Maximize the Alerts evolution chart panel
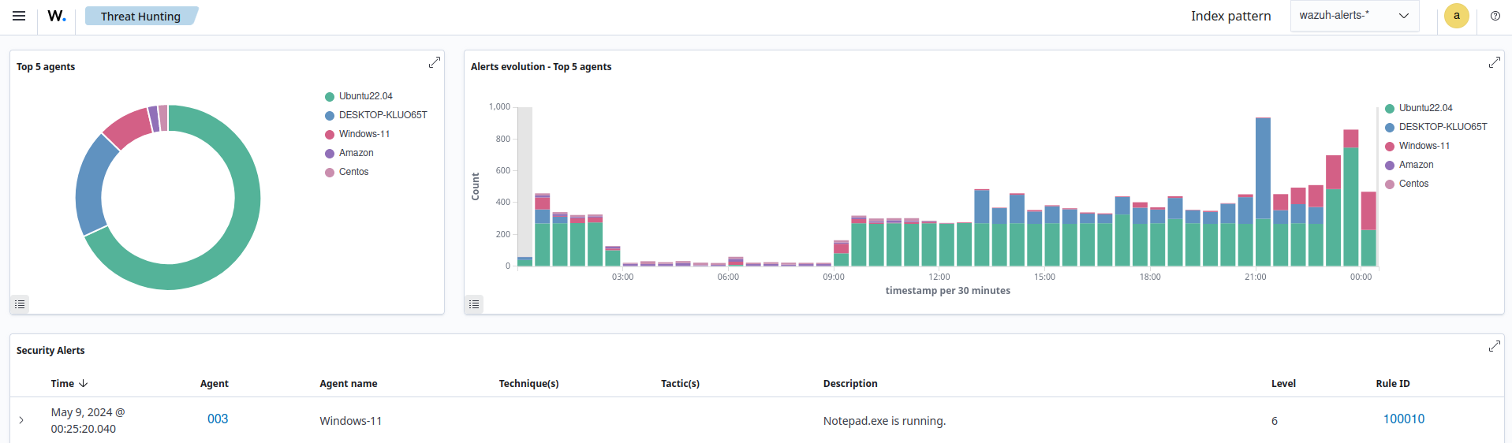 pos(1494,62)
